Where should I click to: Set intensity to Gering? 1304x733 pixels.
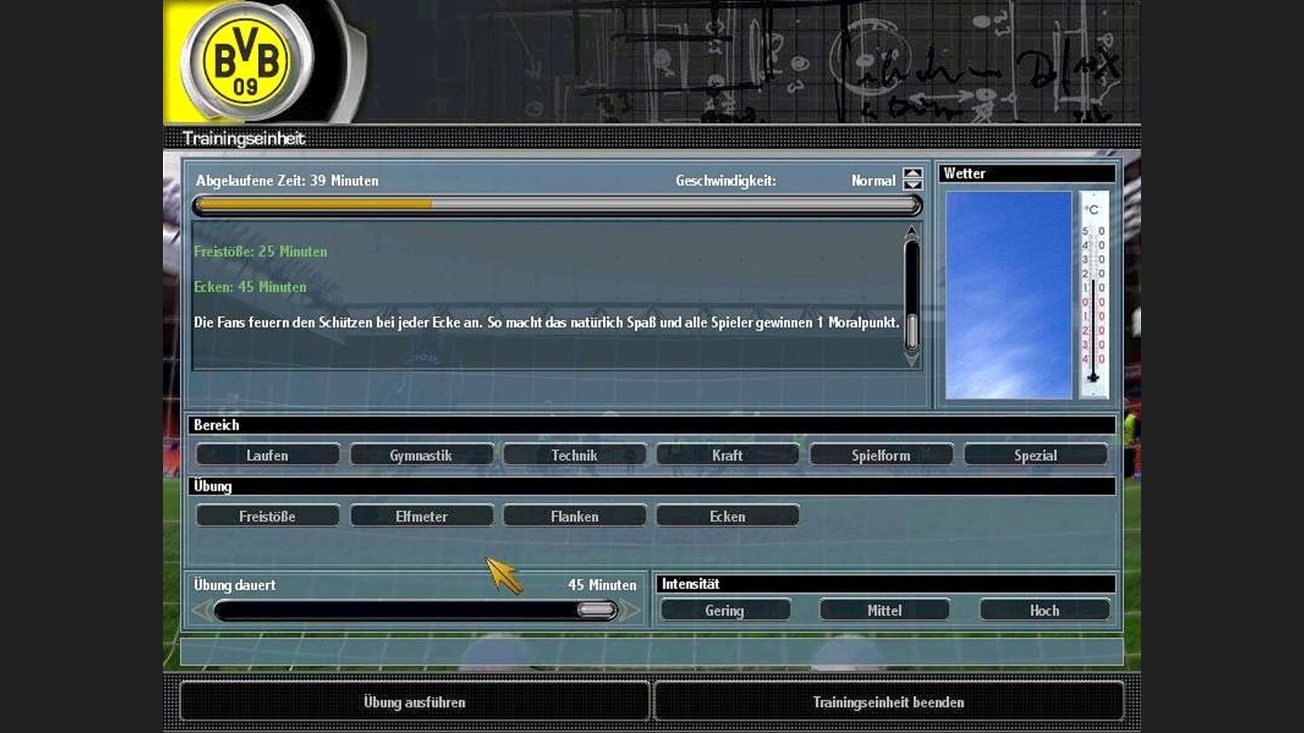[724, 610]
